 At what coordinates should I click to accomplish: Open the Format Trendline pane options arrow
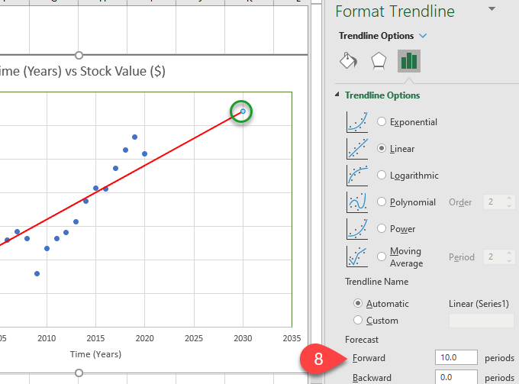(492, 9)
